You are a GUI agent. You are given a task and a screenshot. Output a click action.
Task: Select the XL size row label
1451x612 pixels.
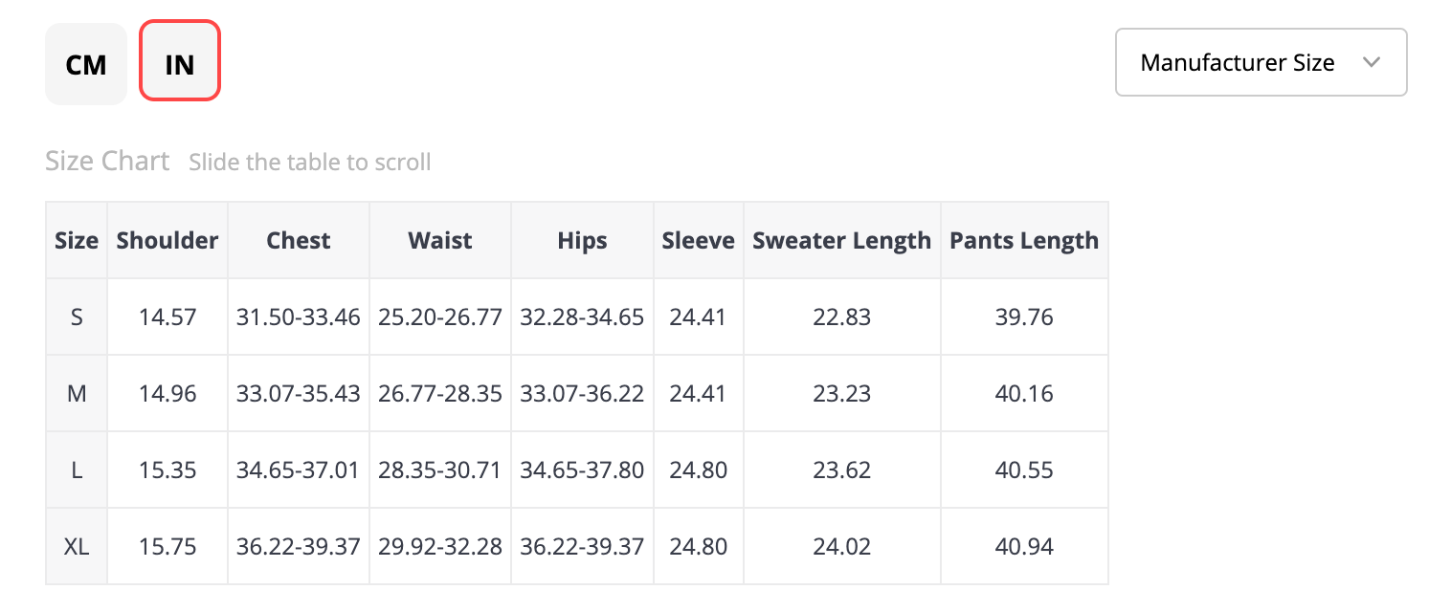tap(77, 546)
